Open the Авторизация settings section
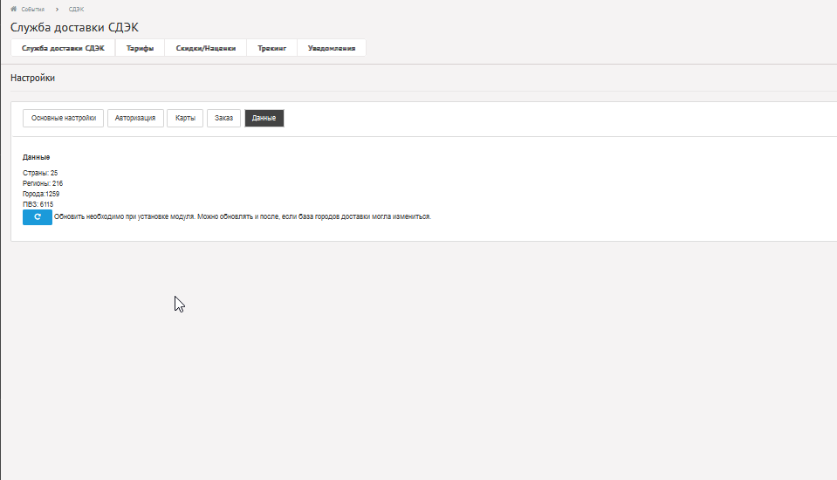The width and height of the screenshot is (837, 480). 135,118
